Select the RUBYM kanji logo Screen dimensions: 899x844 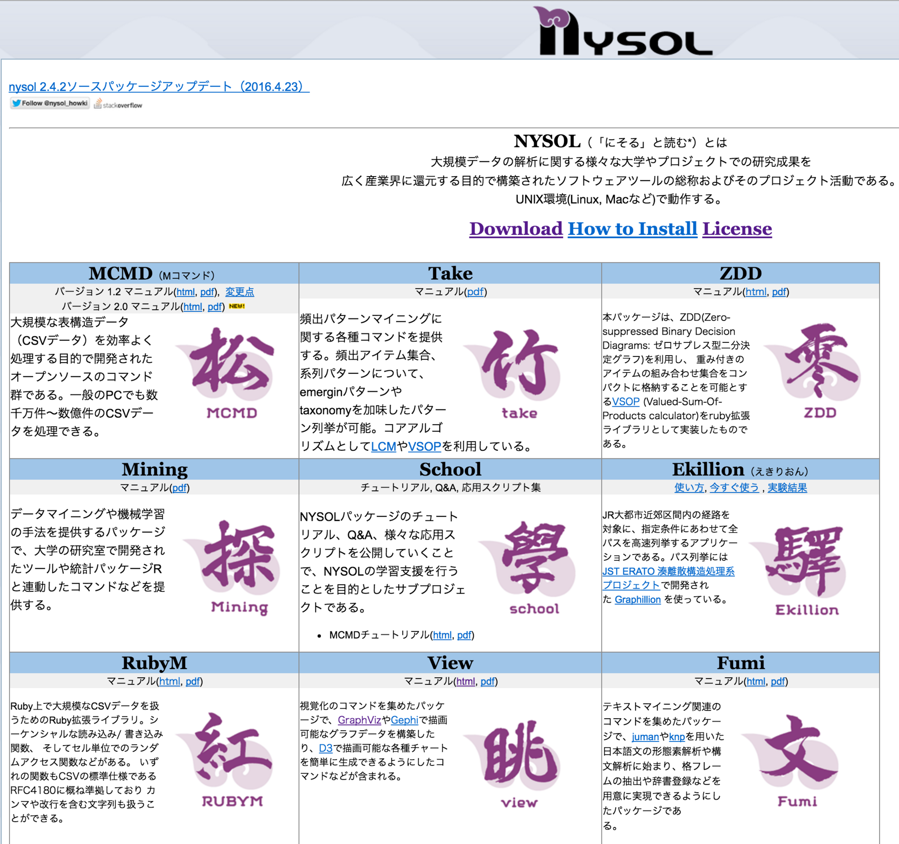pyautogui.click(x=225, y=760)
